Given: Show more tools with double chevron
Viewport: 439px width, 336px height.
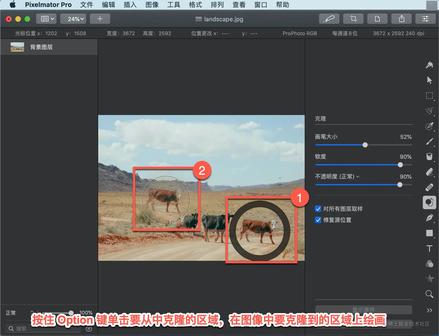Looking at the screenshot, I should tap(429, 310).
